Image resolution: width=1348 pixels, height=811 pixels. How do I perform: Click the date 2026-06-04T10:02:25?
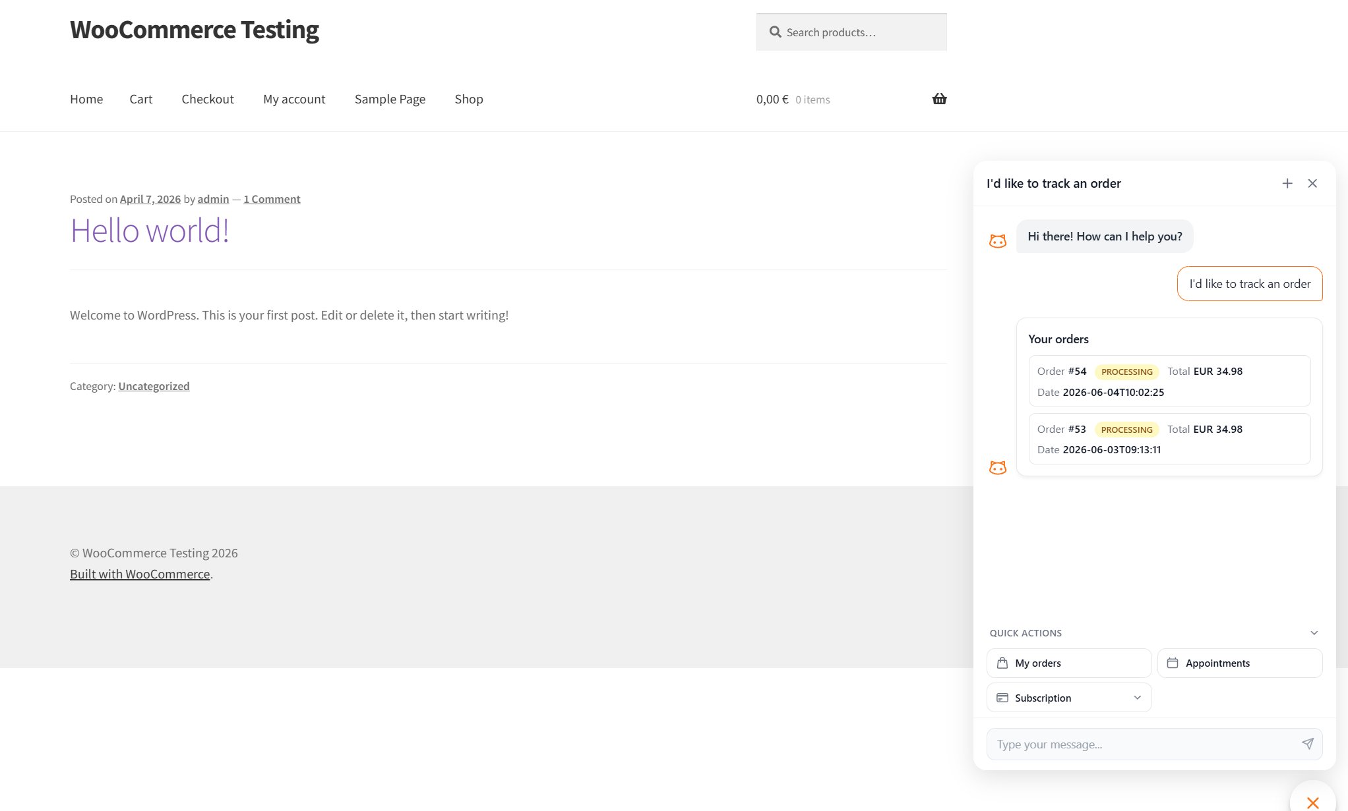pyautogui.click(x=1113, y=392)
